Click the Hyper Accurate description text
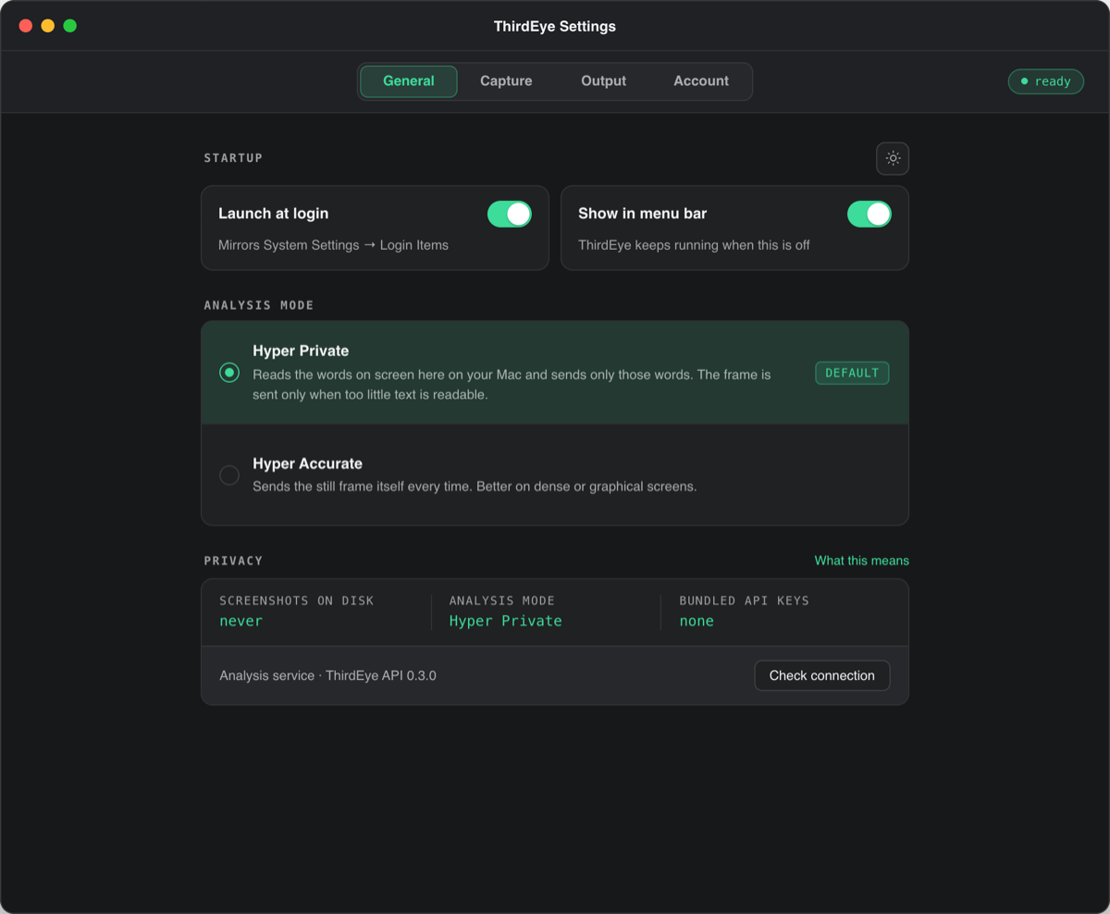The image size is (1110, 914). click(475, 486)
